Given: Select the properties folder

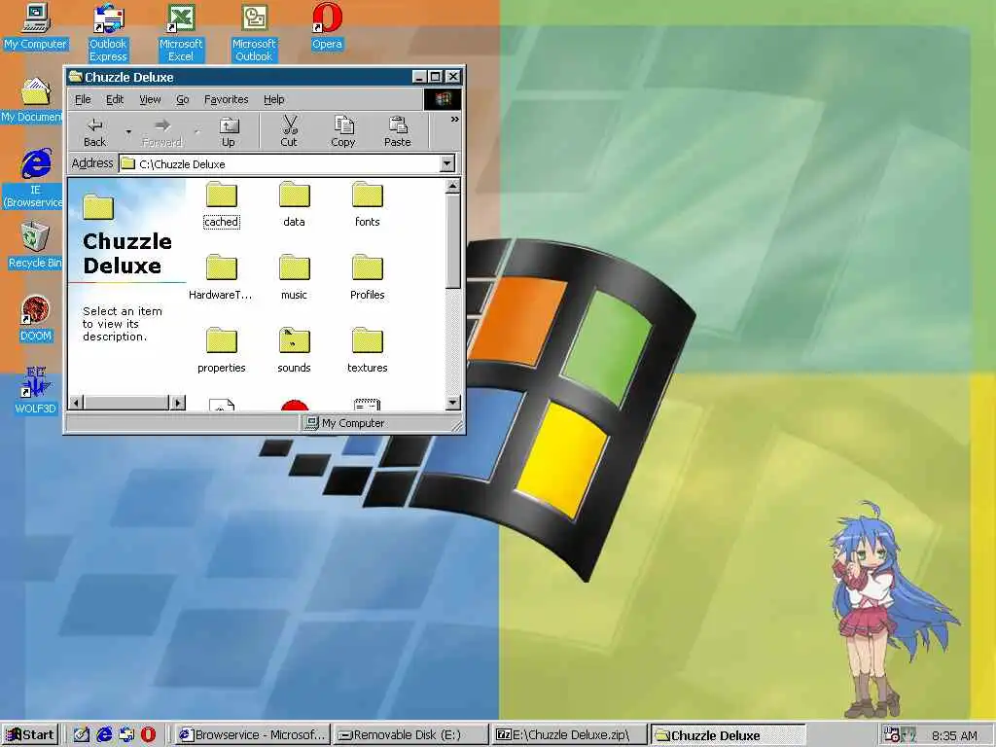Looking at the screenshot, I should [221, 350].
